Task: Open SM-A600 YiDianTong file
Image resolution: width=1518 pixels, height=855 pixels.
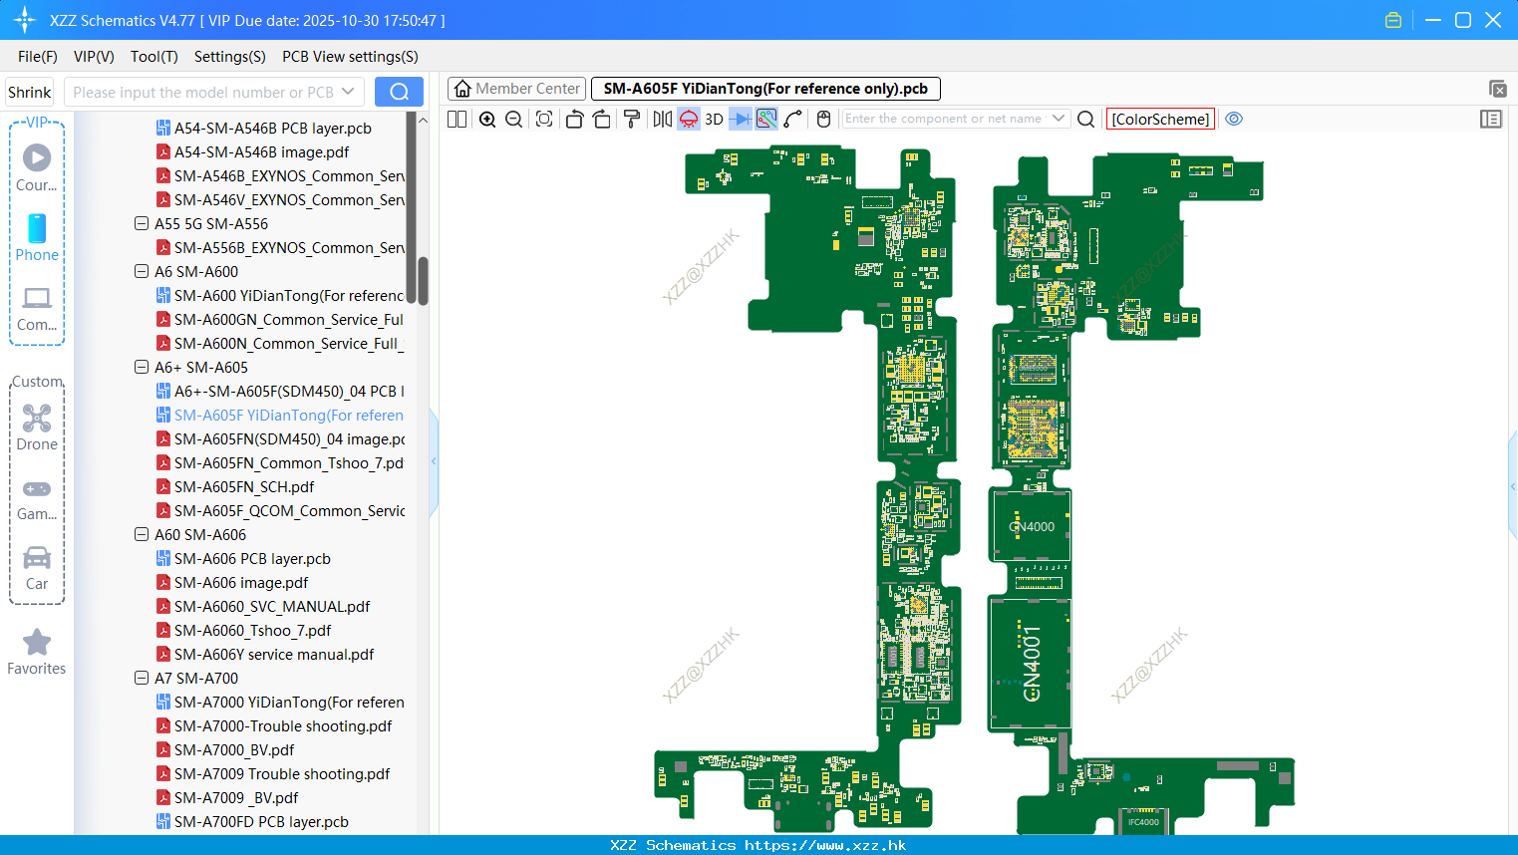Action: (280, 296)
